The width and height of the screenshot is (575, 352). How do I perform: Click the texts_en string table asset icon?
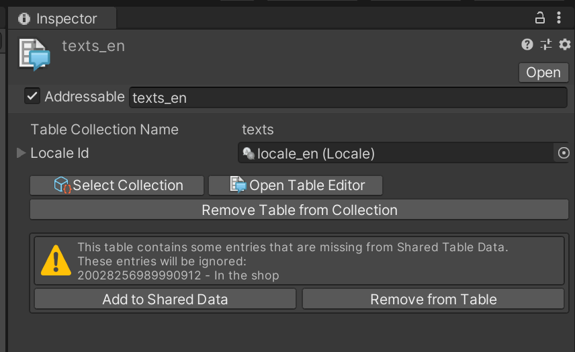[34, 55]
